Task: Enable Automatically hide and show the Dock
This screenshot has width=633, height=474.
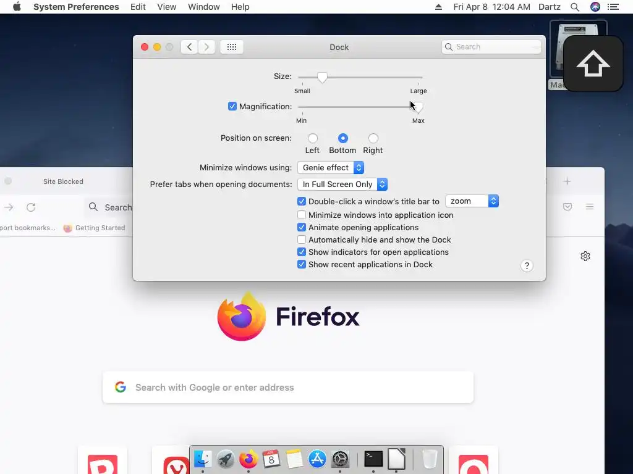Action: 302,240
